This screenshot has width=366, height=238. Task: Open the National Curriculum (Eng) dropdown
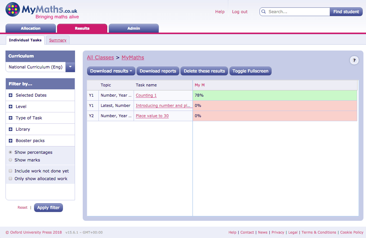70,67
